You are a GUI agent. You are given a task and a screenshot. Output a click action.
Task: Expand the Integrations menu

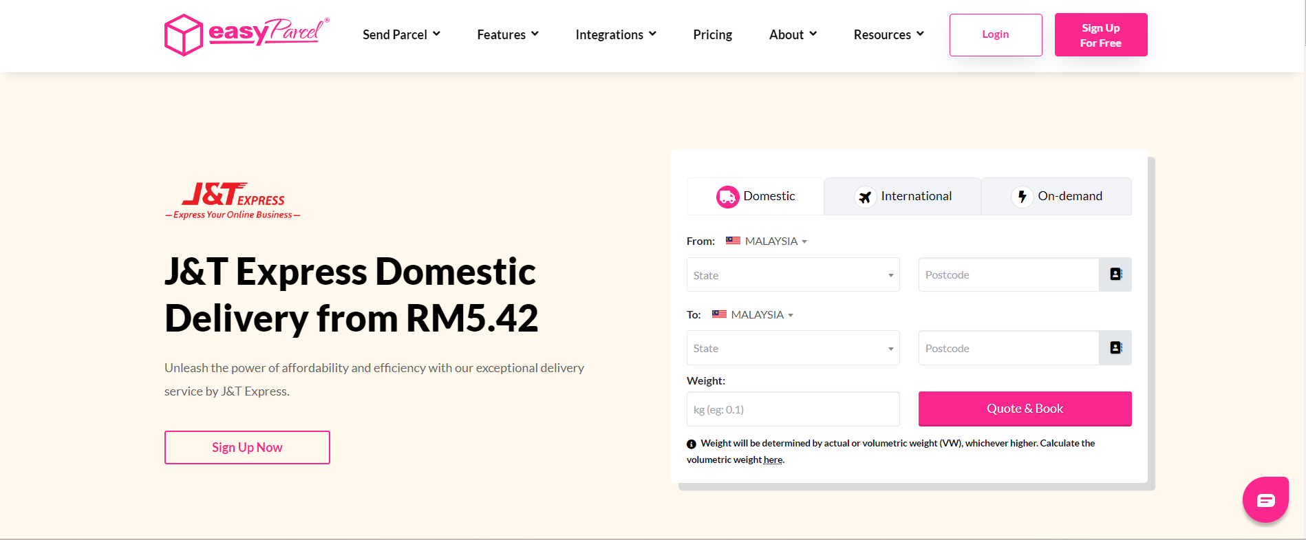tap(616, 34)
